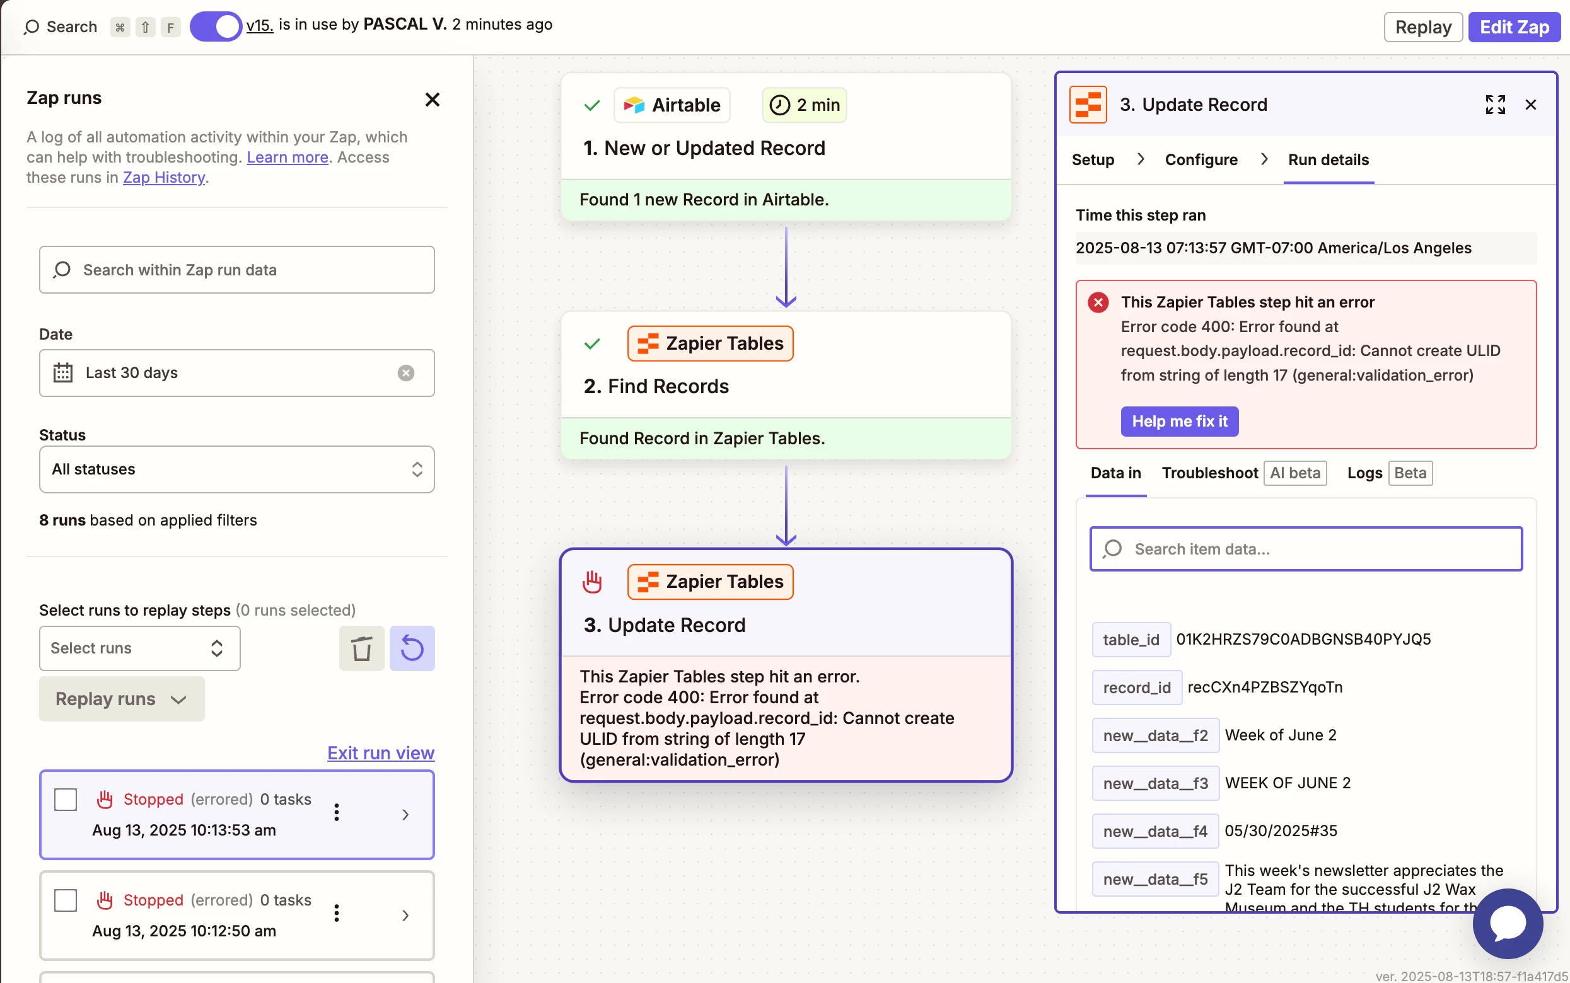
Task: Select the Logs Beta tab
Action: 1390,473
